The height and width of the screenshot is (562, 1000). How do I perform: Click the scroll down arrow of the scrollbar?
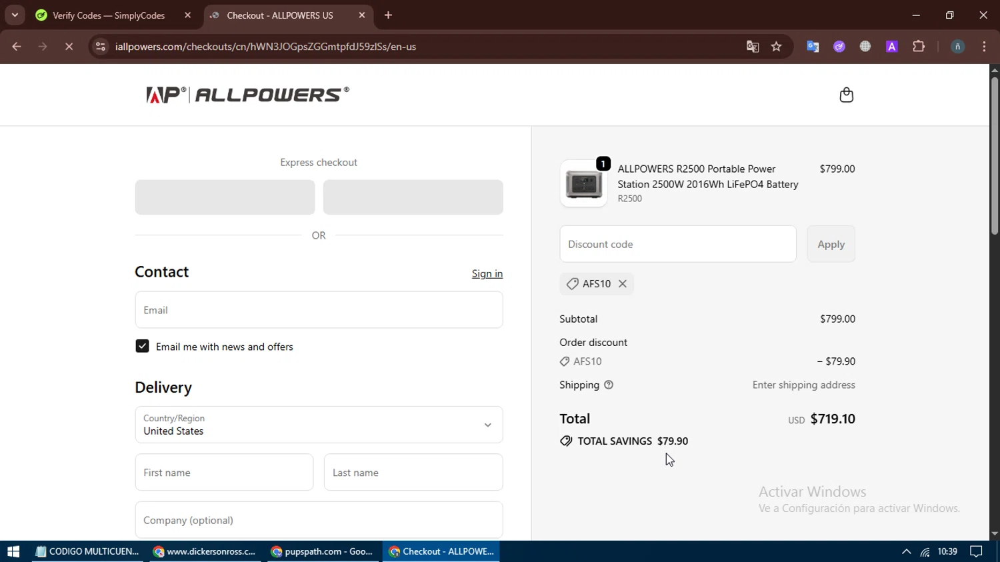click(x=994, y=534)
